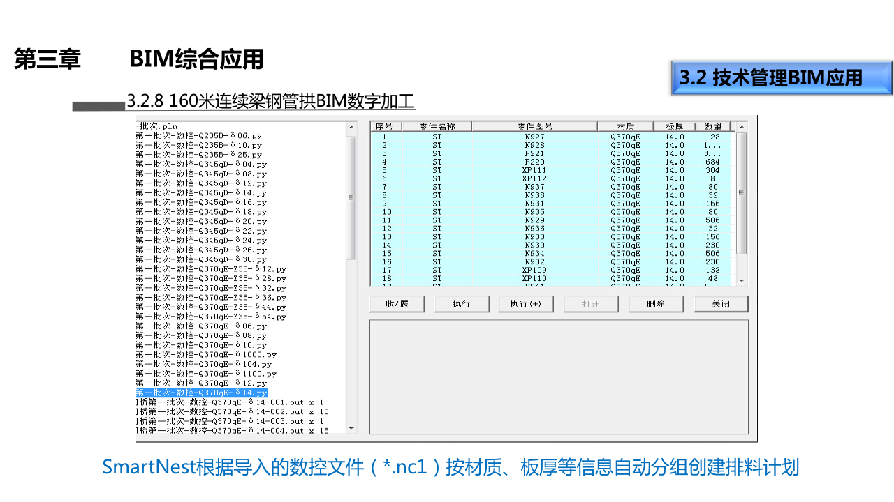Select 第一批次-数控-Q345qD-δ24.py entry
This screenshot has height=502, width=894.
[x=201, y=241]
